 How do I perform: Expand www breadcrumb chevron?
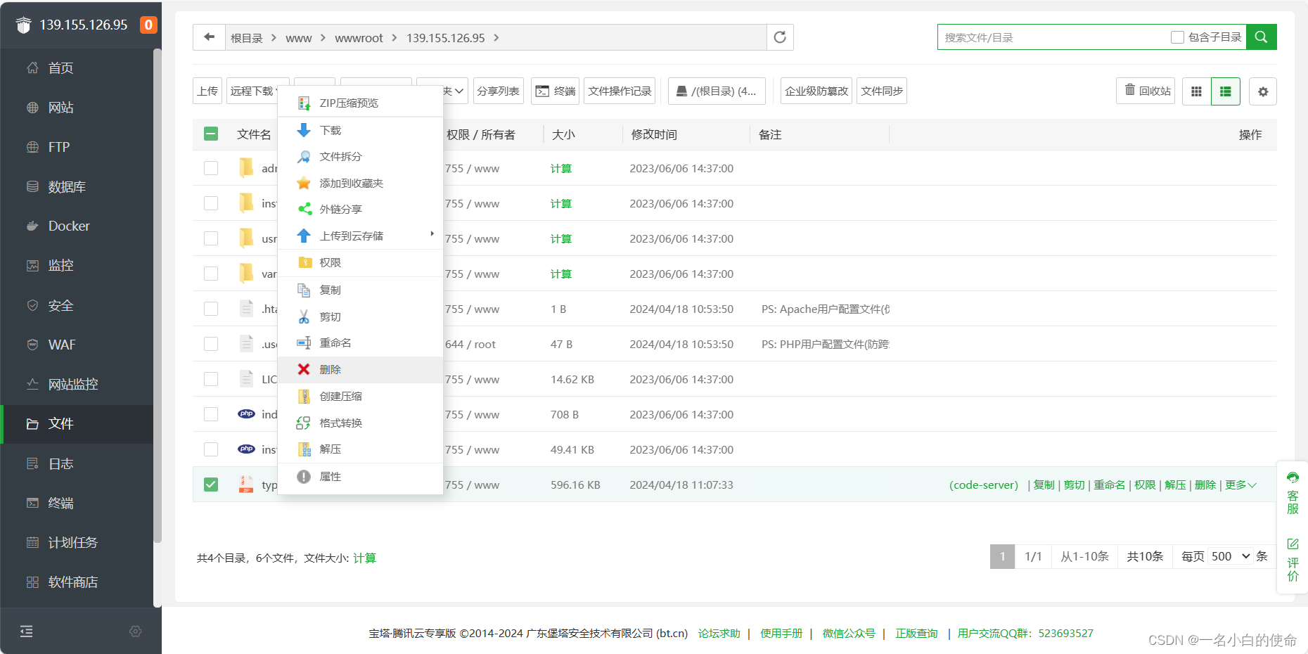(x=323, y=37)
